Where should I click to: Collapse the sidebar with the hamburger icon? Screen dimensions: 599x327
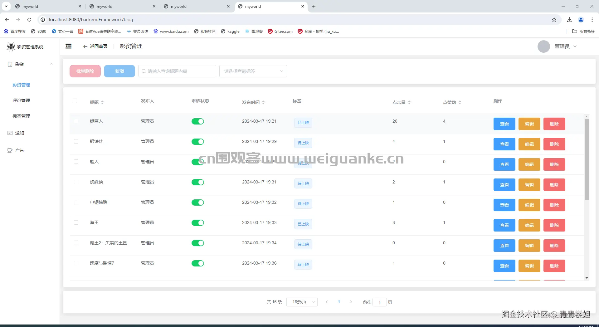68,46
